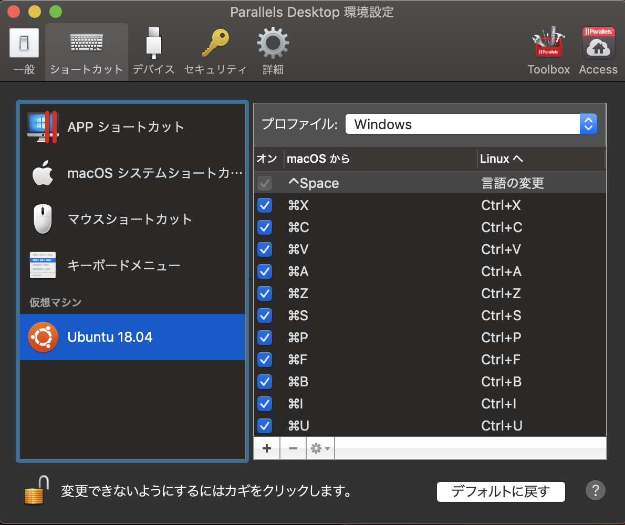Click the APP shortcuts monitor icon
This screenshot has width=625, height=525.
[43, 127]
